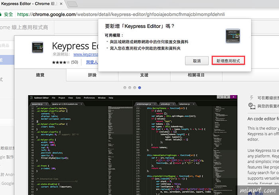The width and height of the screenshot is (279, 195).
Task: Click the device compatibility checkmark icon
Action: pos(251,106)
